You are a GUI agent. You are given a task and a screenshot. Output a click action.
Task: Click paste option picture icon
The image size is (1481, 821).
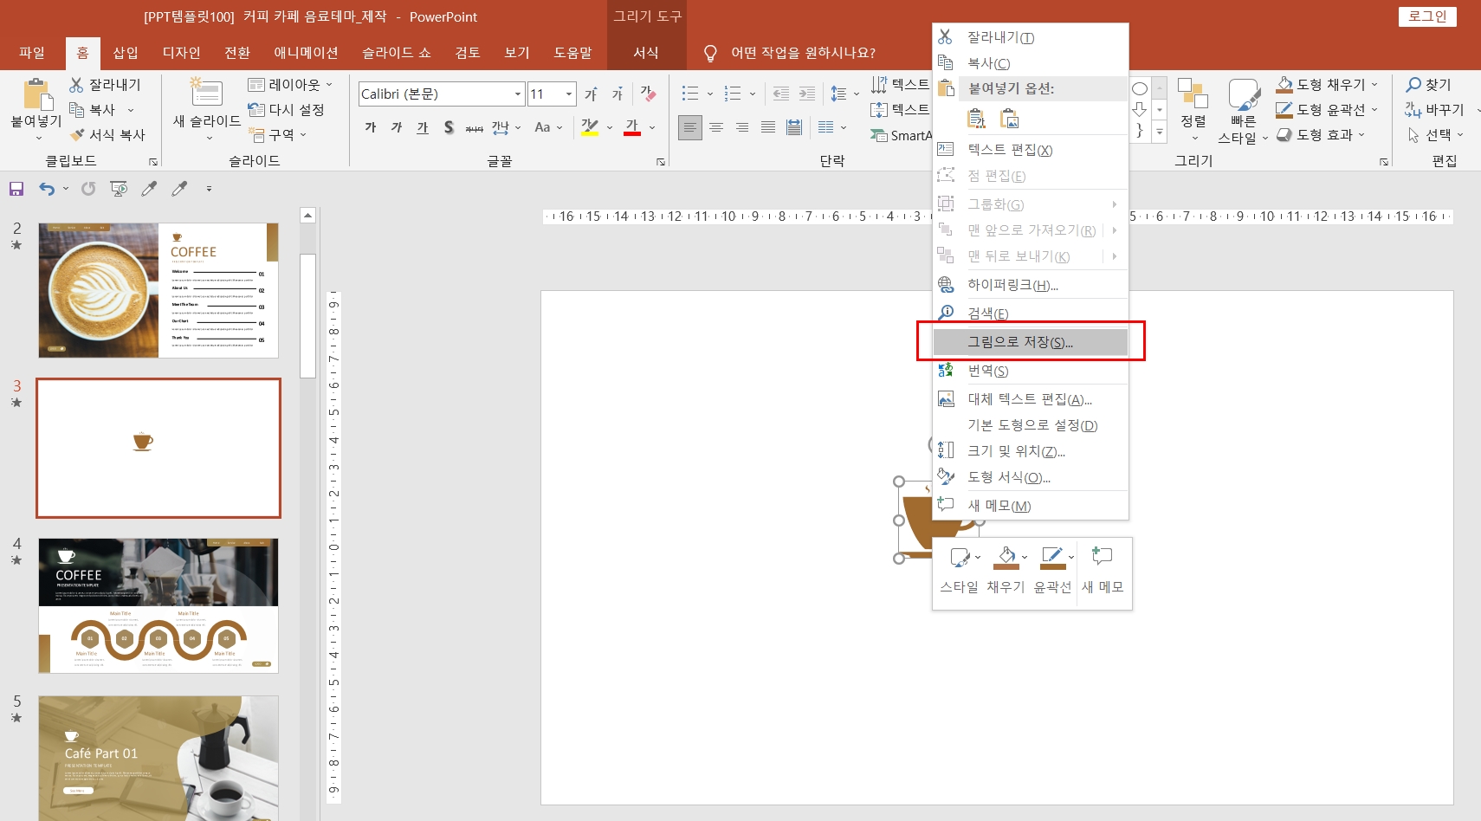click(x=1009, y=119)
